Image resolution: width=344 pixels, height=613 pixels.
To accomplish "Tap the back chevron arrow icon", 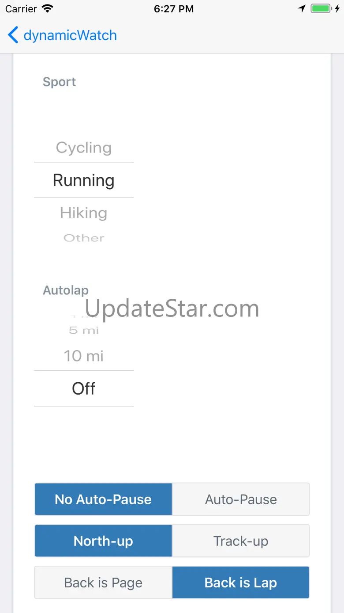I will tap(13, 35).
